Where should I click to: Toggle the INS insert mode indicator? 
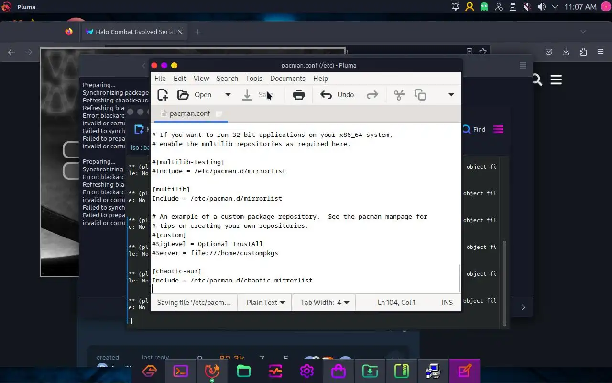click(447, 303)
